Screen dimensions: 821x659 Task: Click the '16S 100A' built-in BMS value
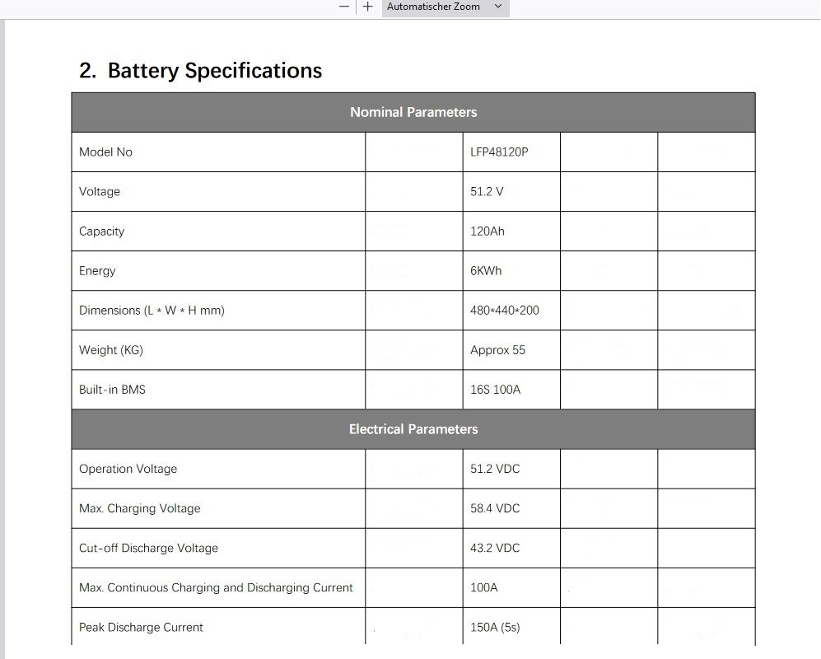tap(495, 390)
